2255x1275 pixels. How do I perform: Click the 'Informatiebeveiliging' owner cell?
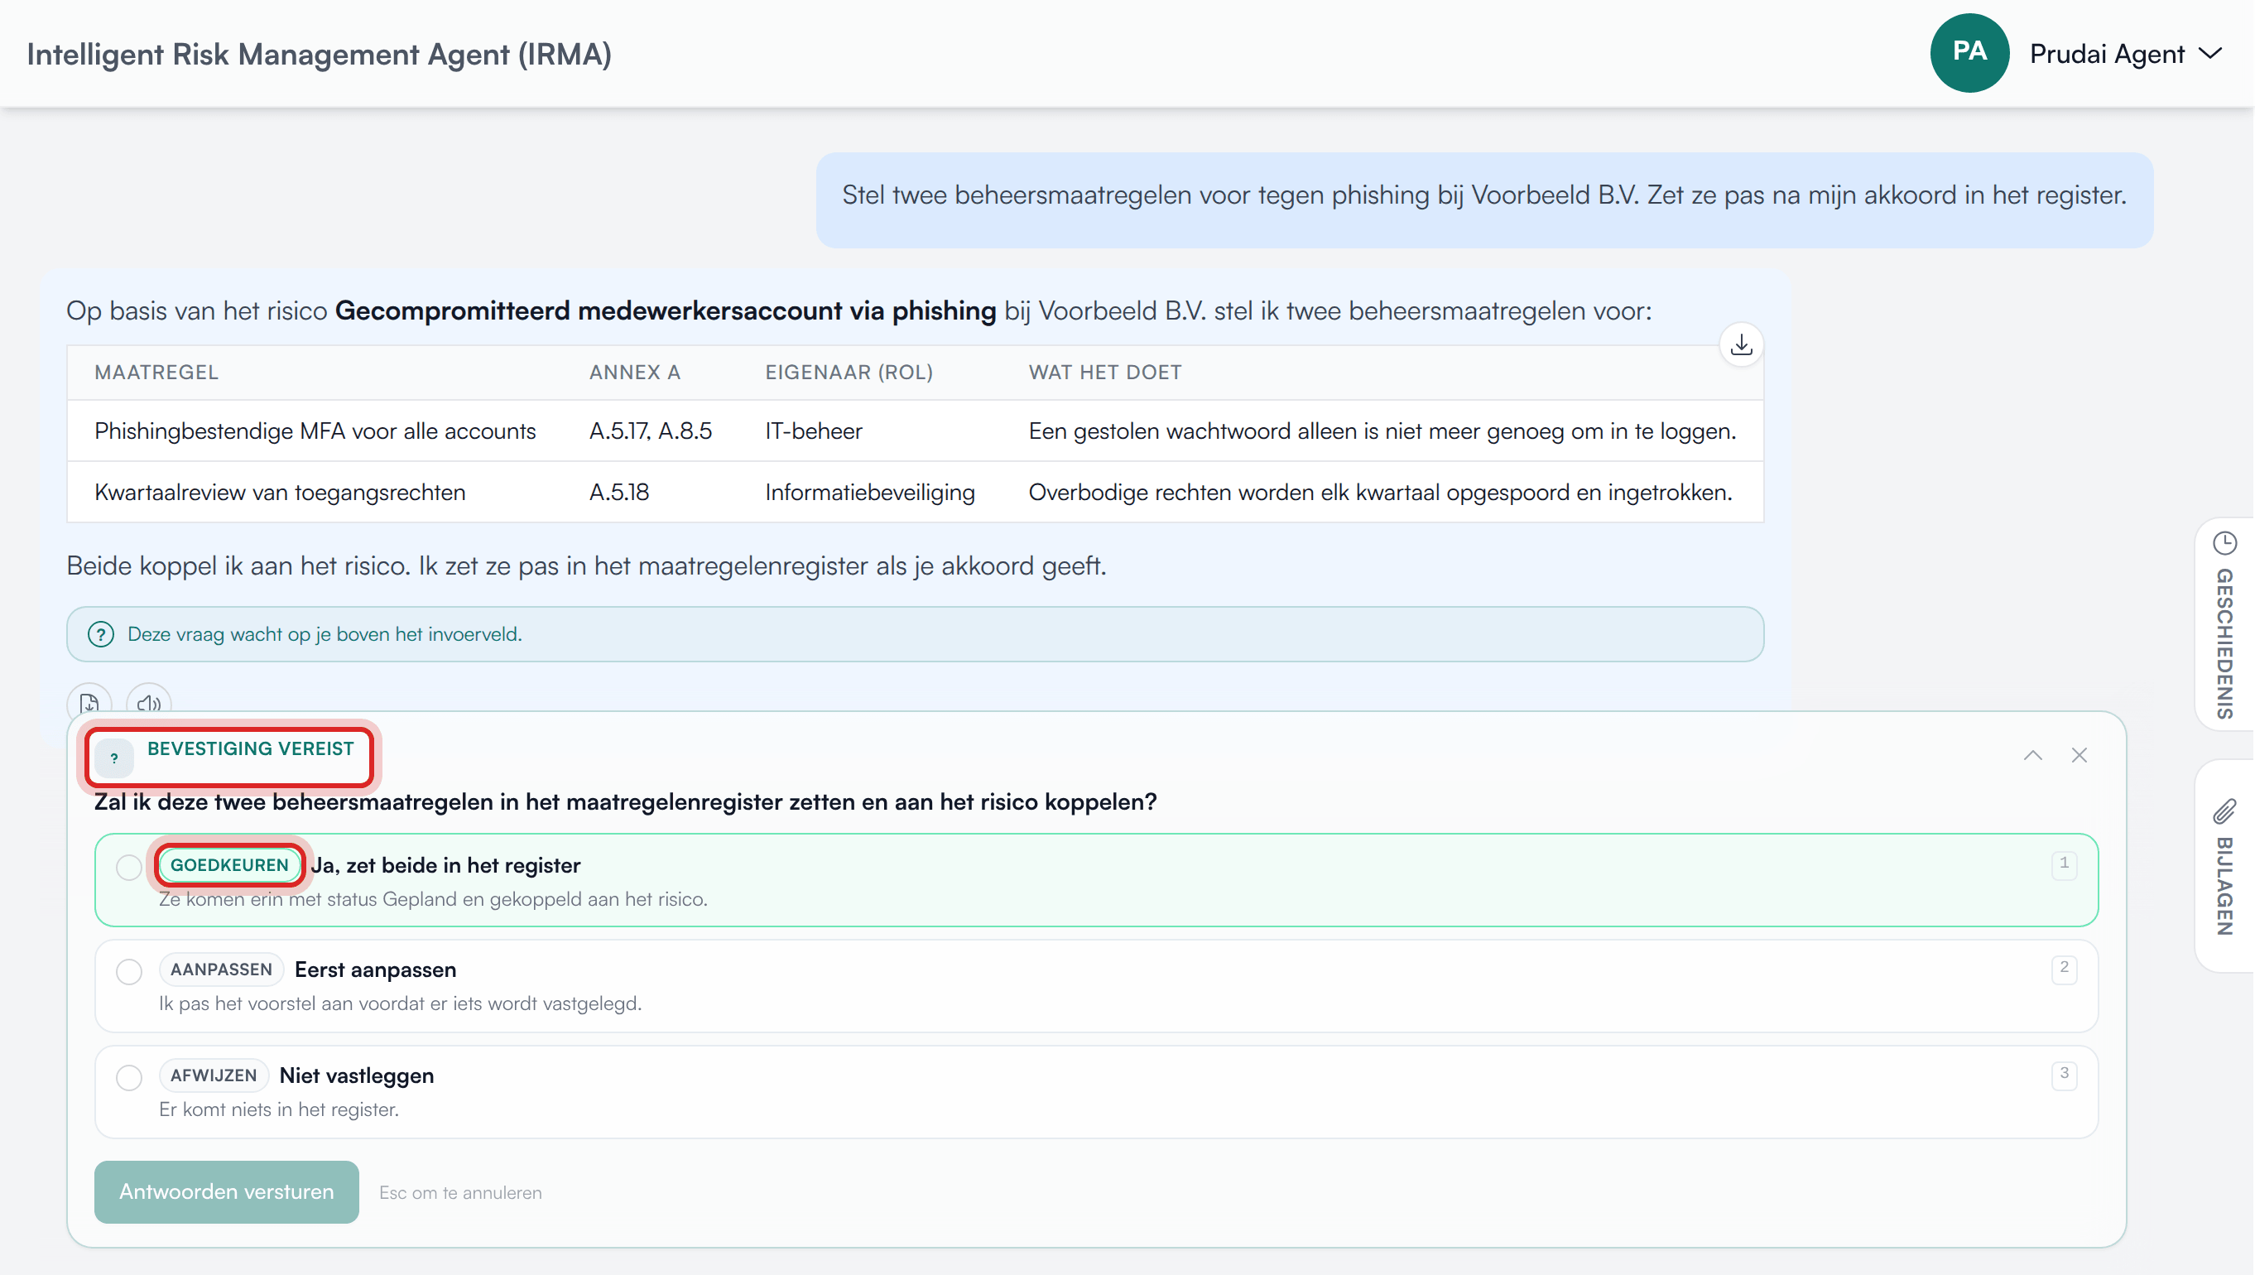tap(870, 492)
